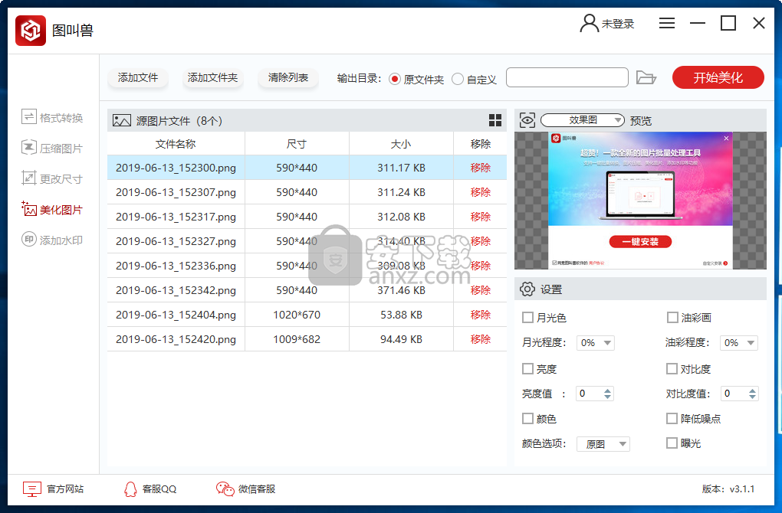Select 自定义 output radio button
The image size is (782, 513).
[x=458, y=79]
